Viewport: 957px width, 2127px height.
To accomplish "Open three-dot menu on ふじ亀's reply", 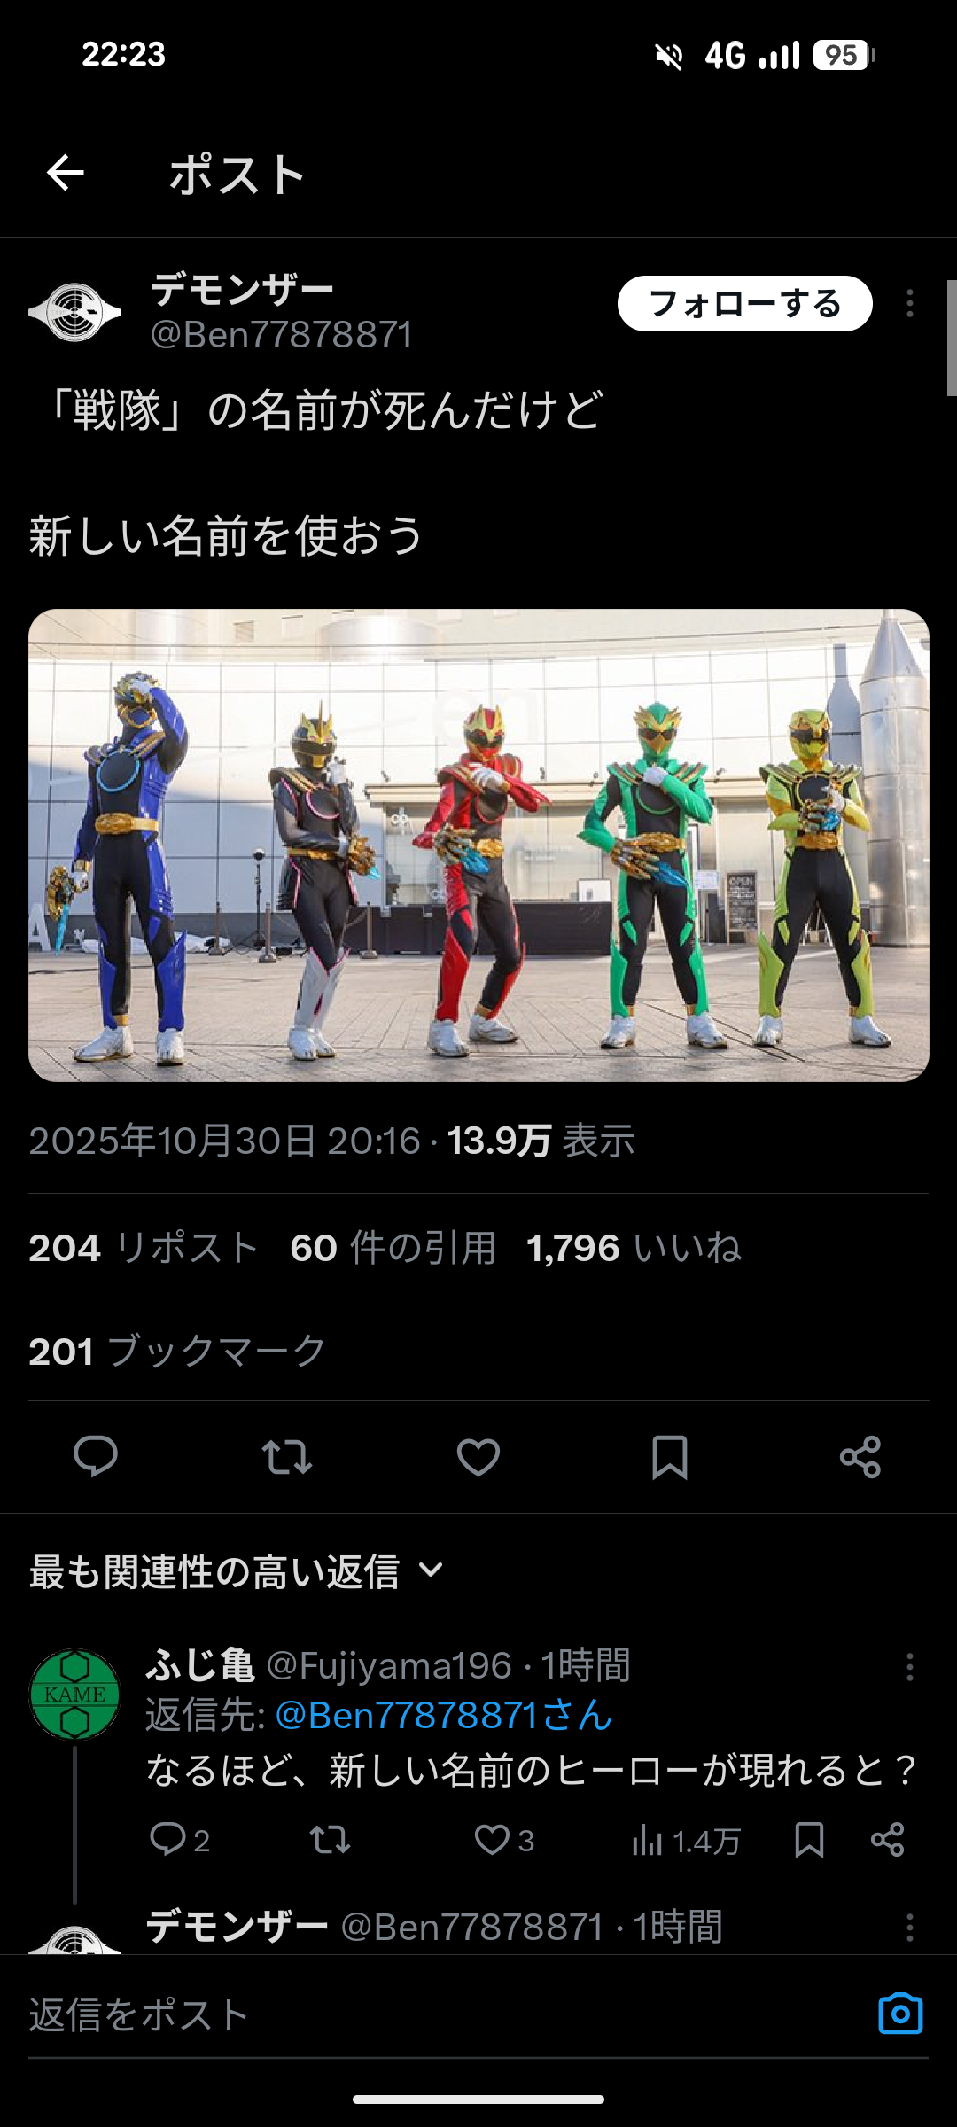I will point(909,1667).
